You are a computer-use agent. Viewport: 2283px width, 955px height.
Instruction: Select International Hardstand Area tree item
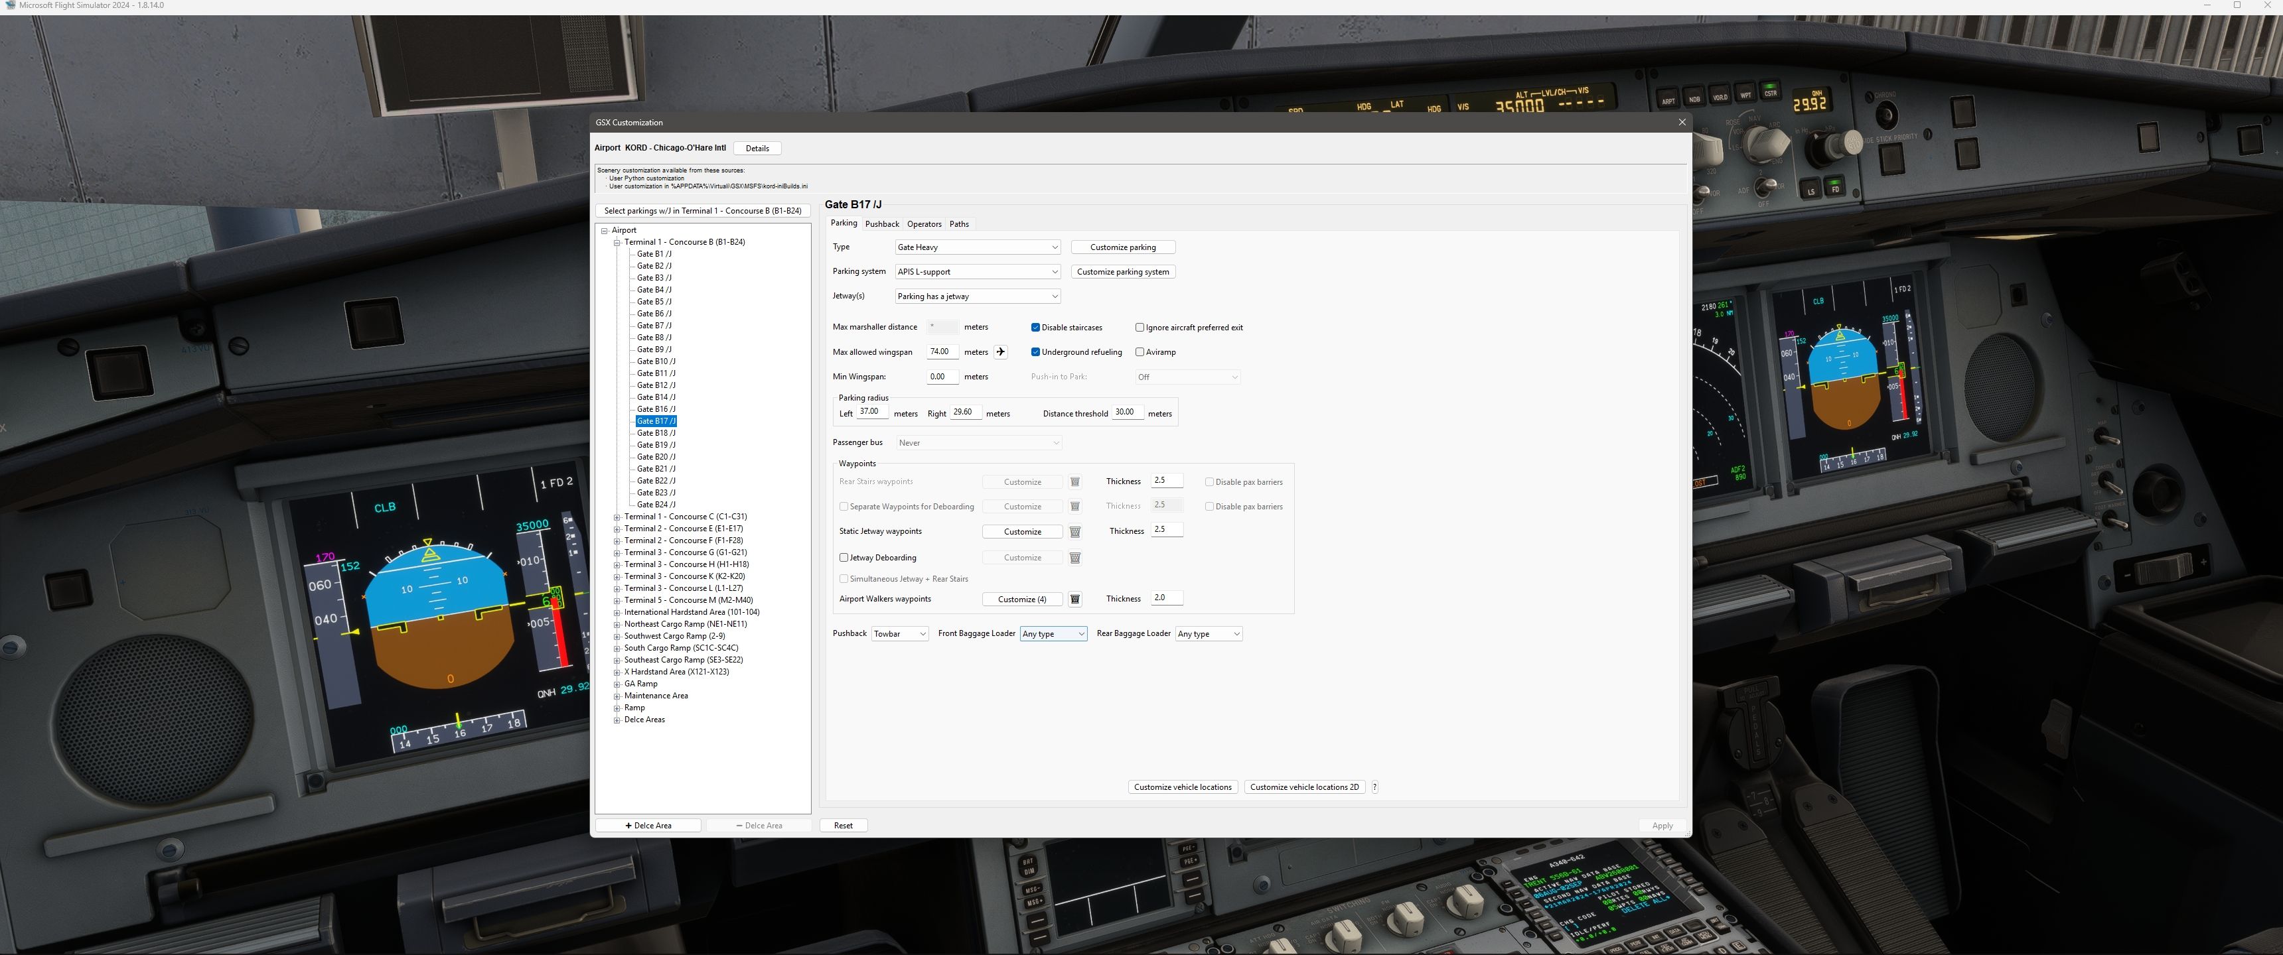[x=692, y=612]
